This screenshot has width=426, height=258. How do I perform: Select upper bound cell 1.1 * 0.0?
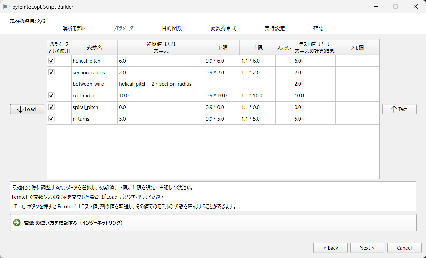tap(258, 107)
